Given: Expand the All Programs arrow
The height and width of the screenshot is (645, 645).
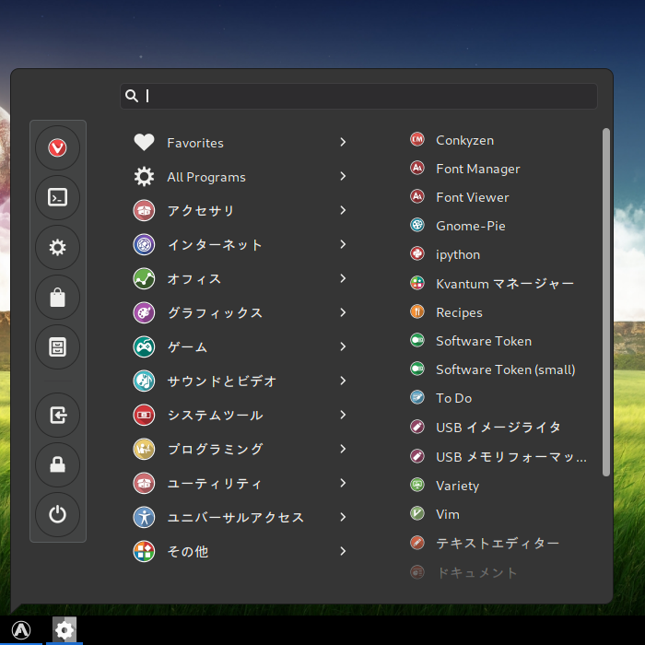Looking at the screenshot, I should pos(343,177).
